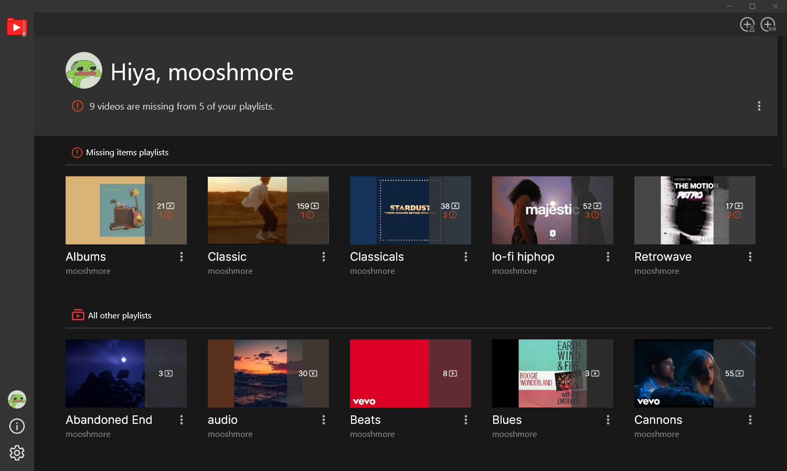Click missing count 2 icon on Classicals
Viewport: 787px width, 471px height.
click(453, 215)
